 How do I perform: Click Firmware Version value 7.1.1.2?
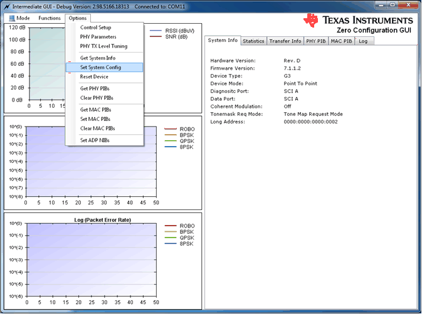[x=292, y=68]
